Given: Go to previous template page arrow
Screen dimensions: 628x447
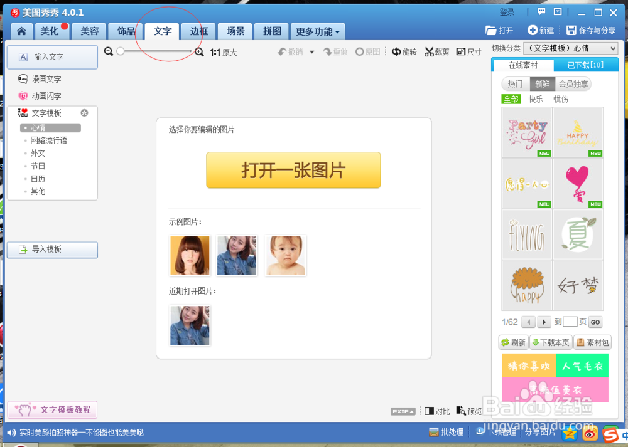Looking at the screenshot, I should click(528, 322).
